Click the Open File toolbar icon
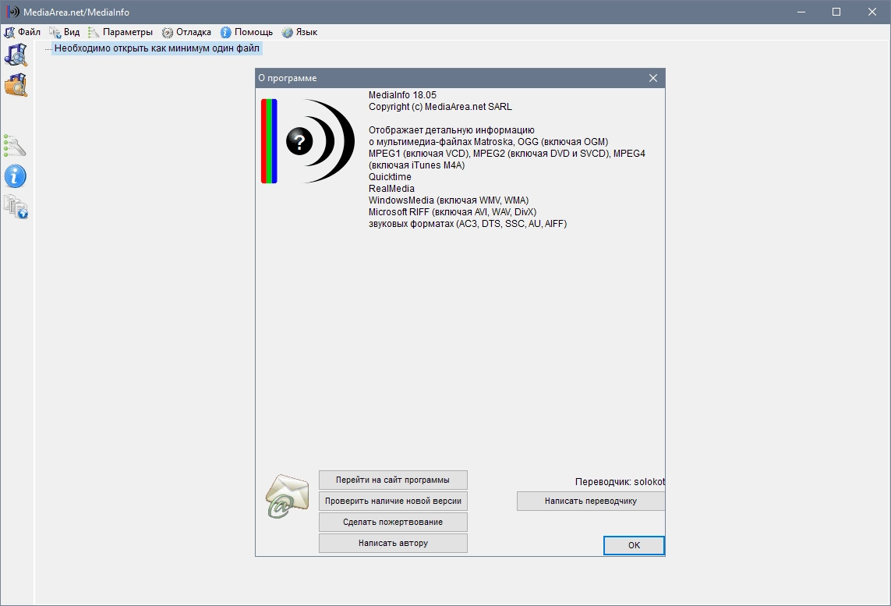 [x=16, y=55]
